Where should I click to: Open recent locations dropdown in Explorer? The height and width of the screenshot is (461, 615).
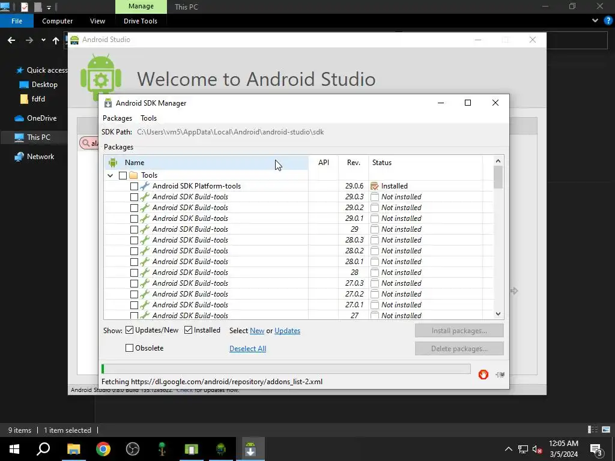tap(43, 40)
